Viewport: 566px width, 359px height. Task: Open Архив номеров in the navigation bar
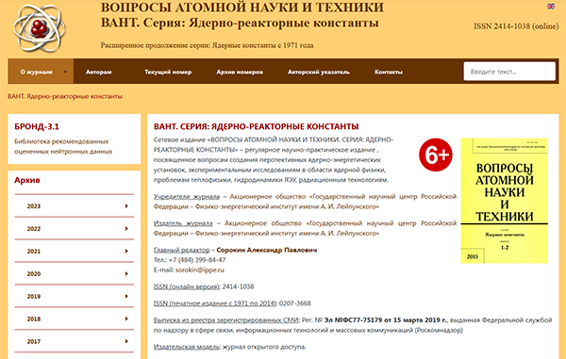[240, 72]
